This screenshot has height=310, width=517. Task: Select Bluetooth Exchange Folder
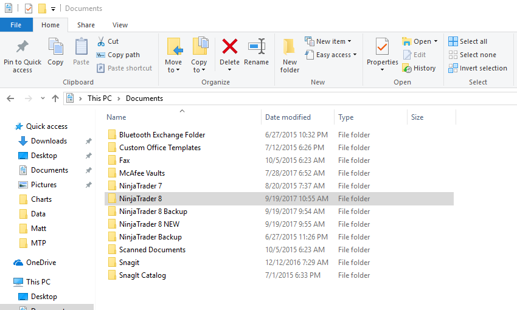click(162, 135)
